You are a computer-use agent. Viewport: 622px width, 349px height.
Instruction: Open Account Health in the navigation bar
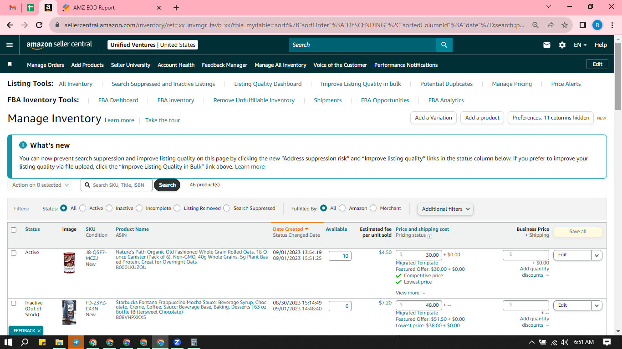pos(176,65)
